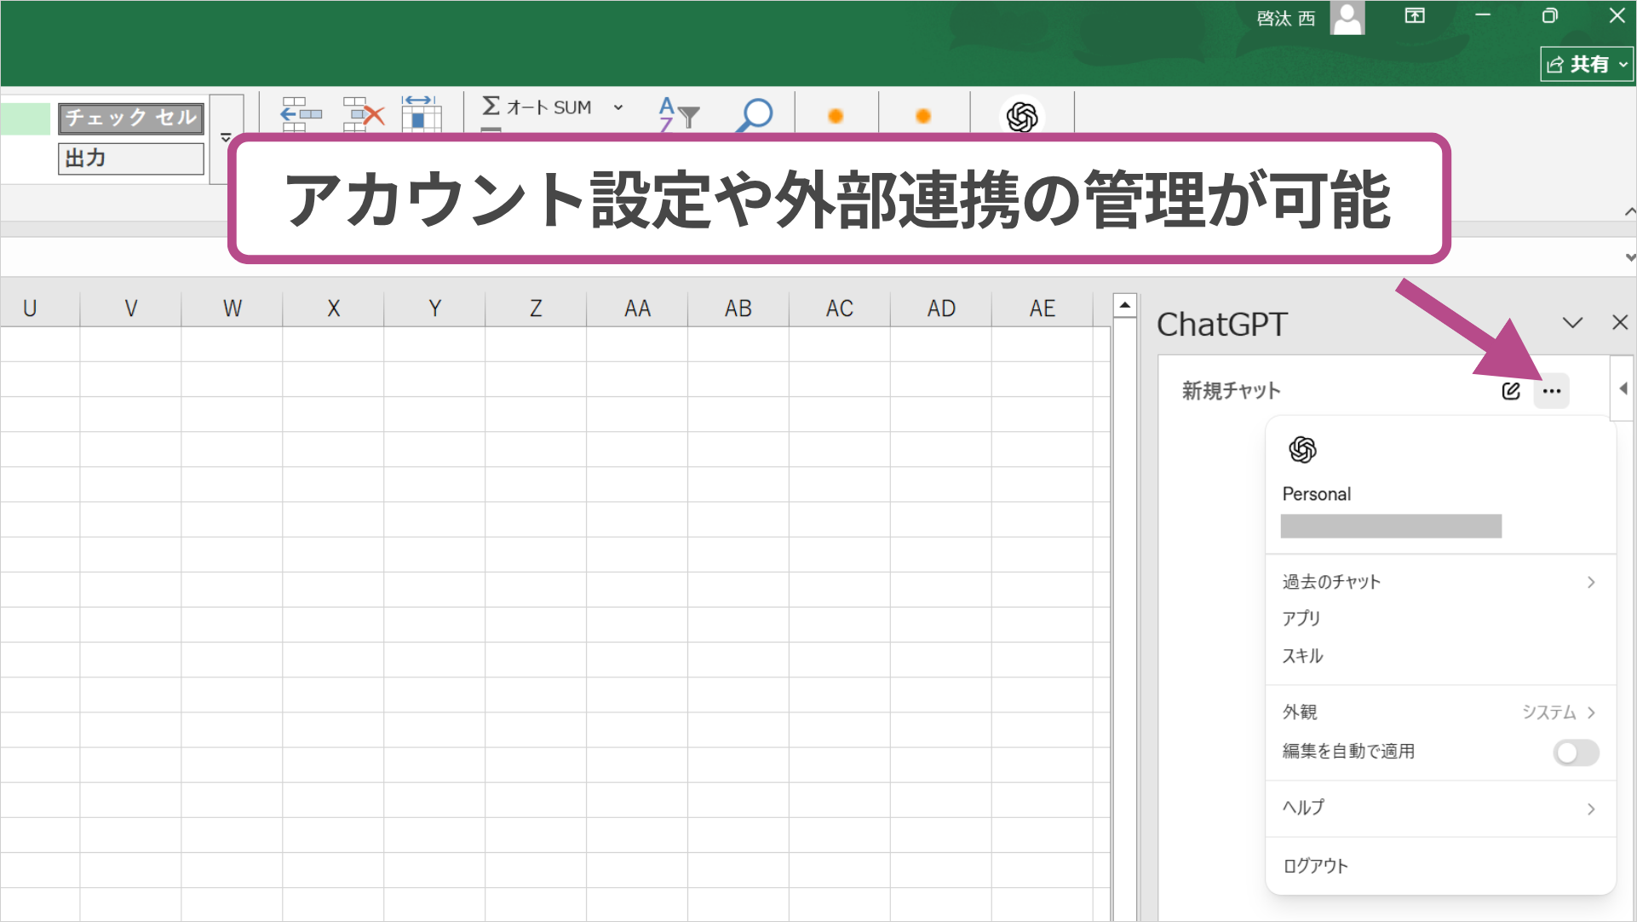The image size is (1637, 922).
Task: Open the 共有 dropdown arrow
Action: 1623,64
